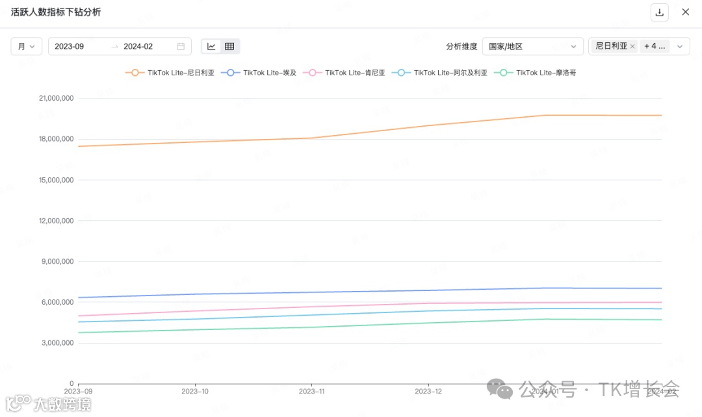Toggle the TikTok Lite-摩洛哥 legend series
The image size is (702, 417).
[535, 73]
